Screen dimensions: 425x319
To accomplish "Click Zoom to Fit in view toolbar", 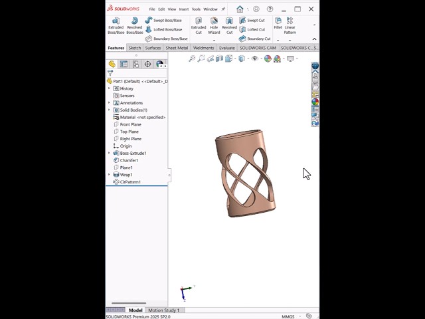I will pos(192,58).
